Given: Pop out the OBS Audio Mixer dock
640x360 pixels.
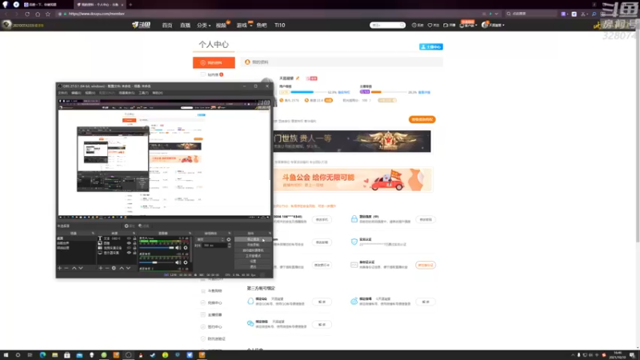Looking at the screenshot, I should [190, 234].
